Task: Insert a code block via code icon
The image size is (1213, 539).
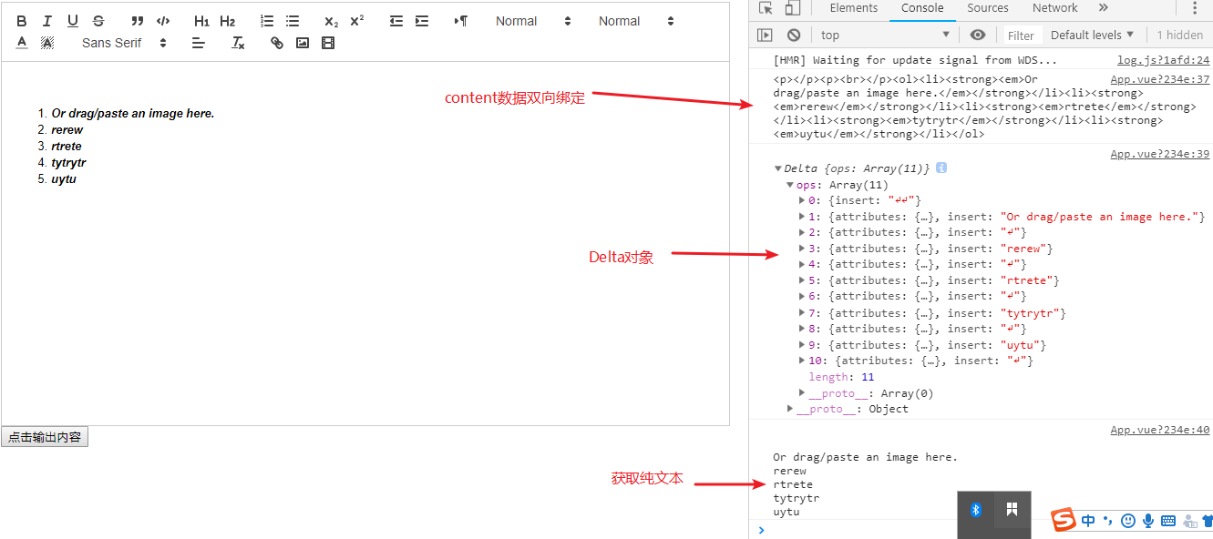Action: point(163,21)
